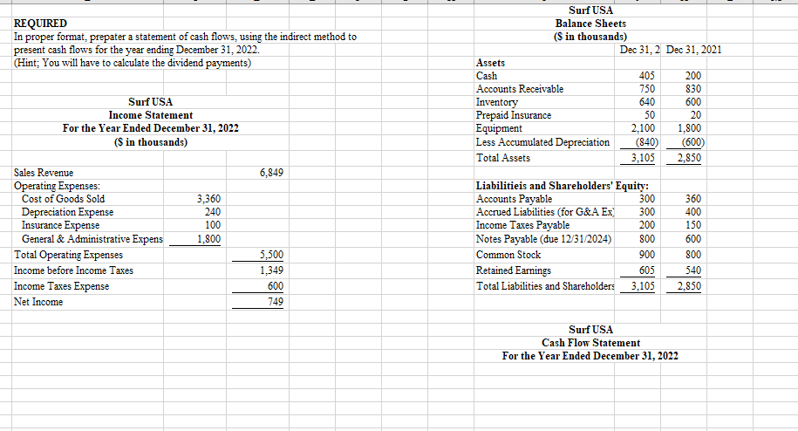The image size is (798, 431).
Task: Click the 50 prepaid insurance value
Action: pos(650,116)
